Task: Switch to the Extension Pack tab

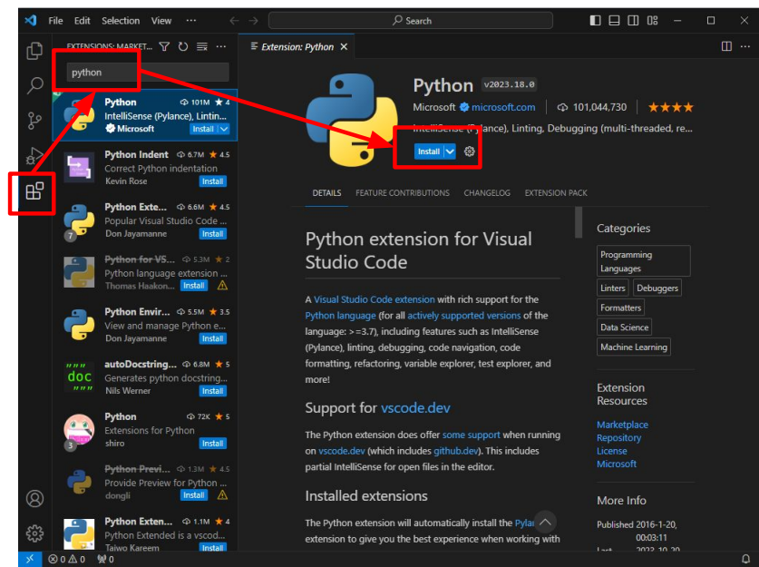Action: click(x=556, y=193)
